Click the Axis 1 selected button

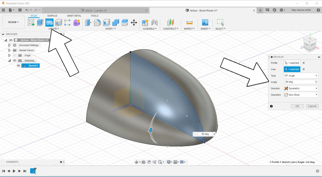coord(292,69)
